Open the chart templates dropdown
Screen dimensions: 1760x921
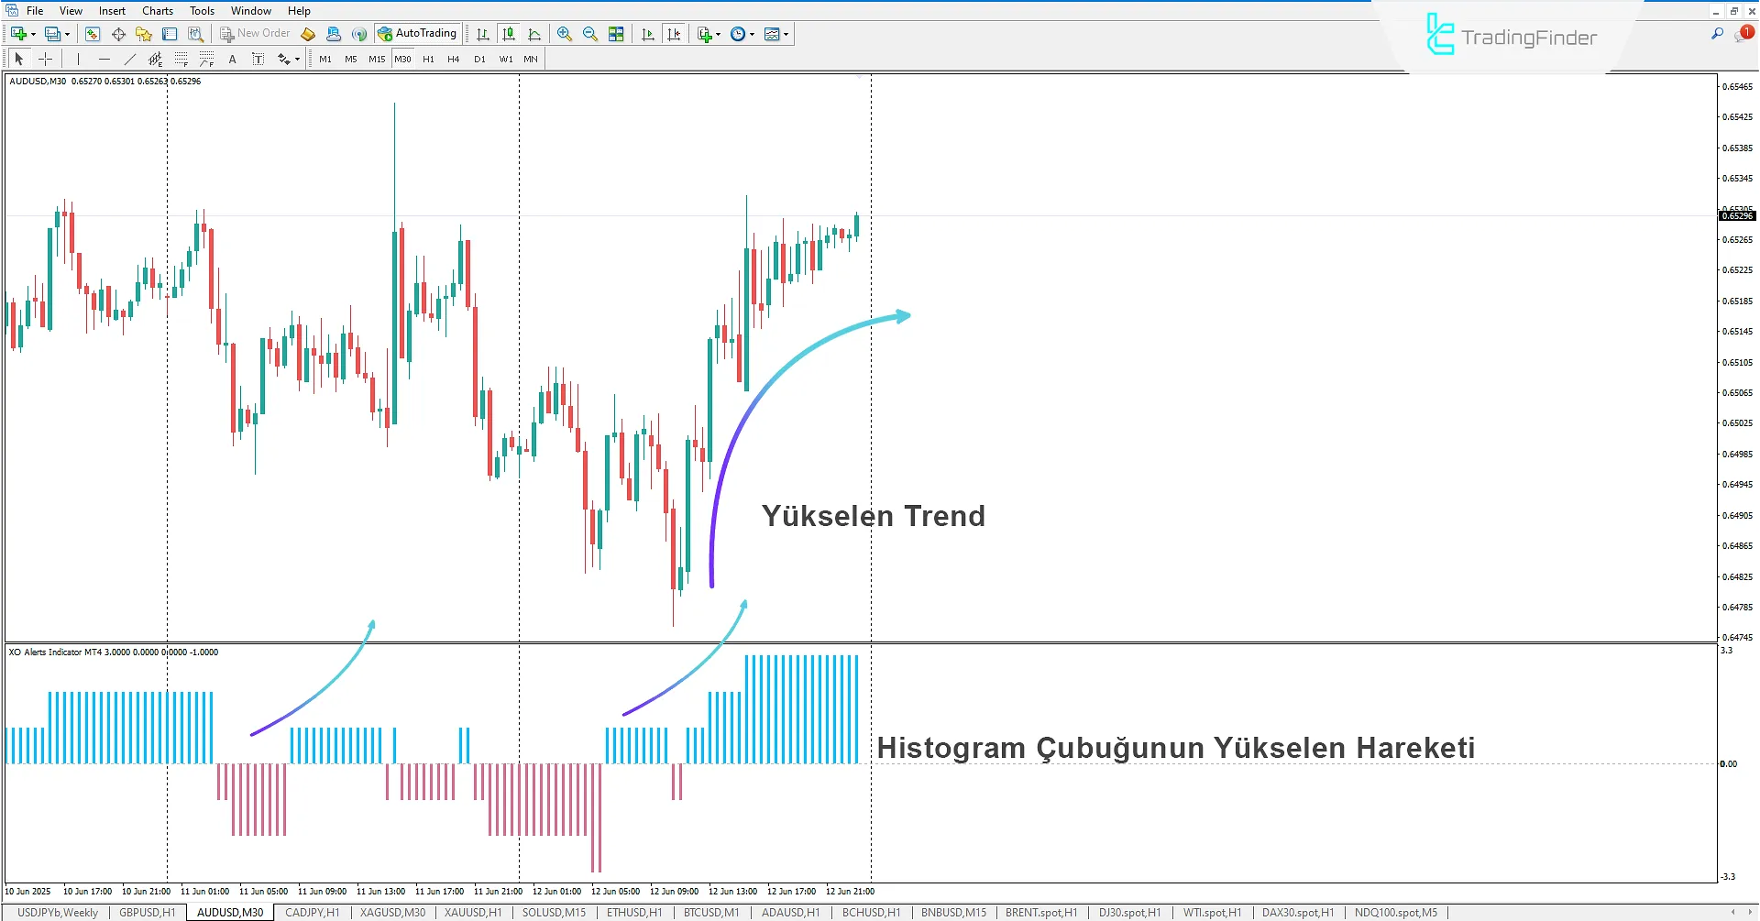click(x=786, y=34)
